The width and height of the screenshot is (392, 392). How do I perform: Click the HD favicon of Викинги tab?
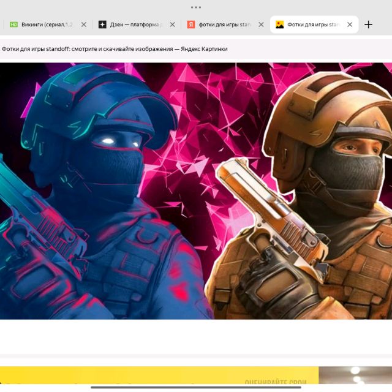13,24
